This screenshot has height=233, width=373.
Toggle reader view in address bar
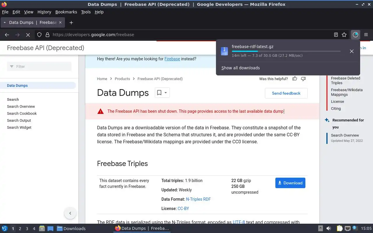336,35
